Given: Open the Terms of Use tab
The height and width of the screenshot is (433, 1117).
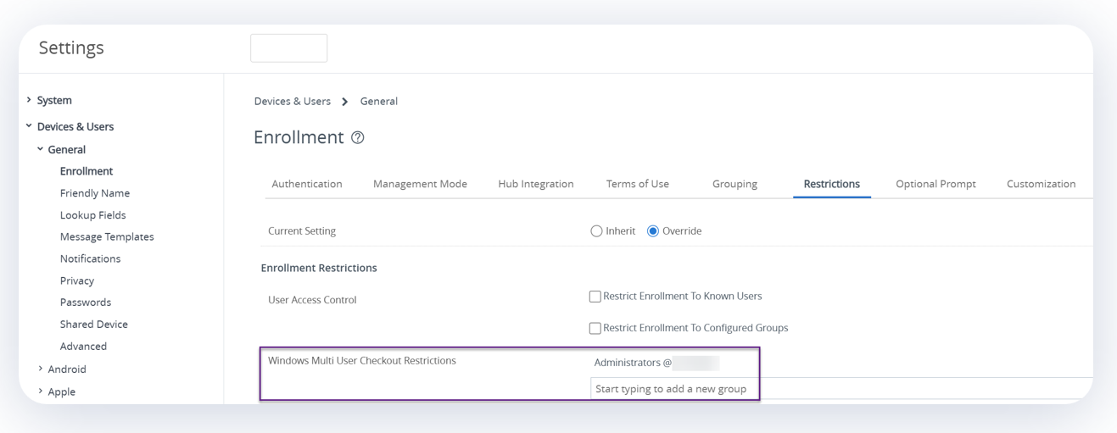Looking at the screenshot, I should [x=637, y=184].
